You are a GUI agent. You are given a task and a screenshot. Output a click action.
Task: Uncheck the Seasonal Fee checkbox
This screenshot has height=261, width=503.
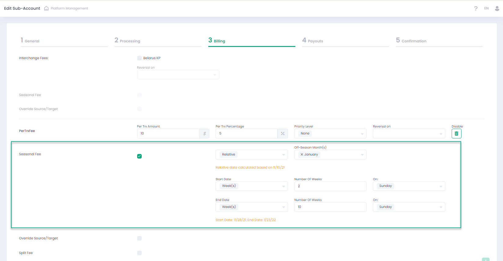pos(139,156)
